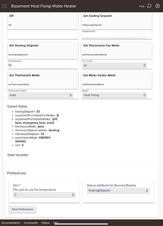Open the Thermostat mode dropdown showing auto
The image size is (163, 226).
point(41,95)
